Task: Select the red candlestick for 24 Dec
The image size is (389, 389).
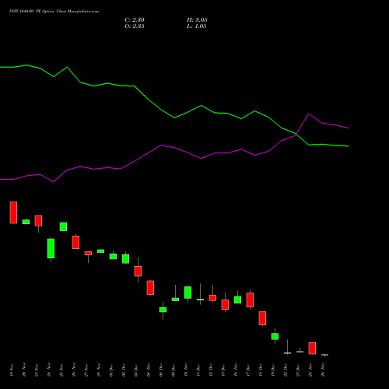Action: pos(312,349)
